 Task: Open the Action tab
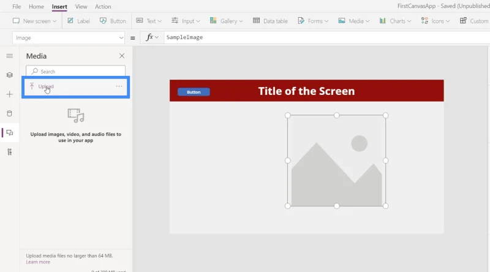click(103, 7)
